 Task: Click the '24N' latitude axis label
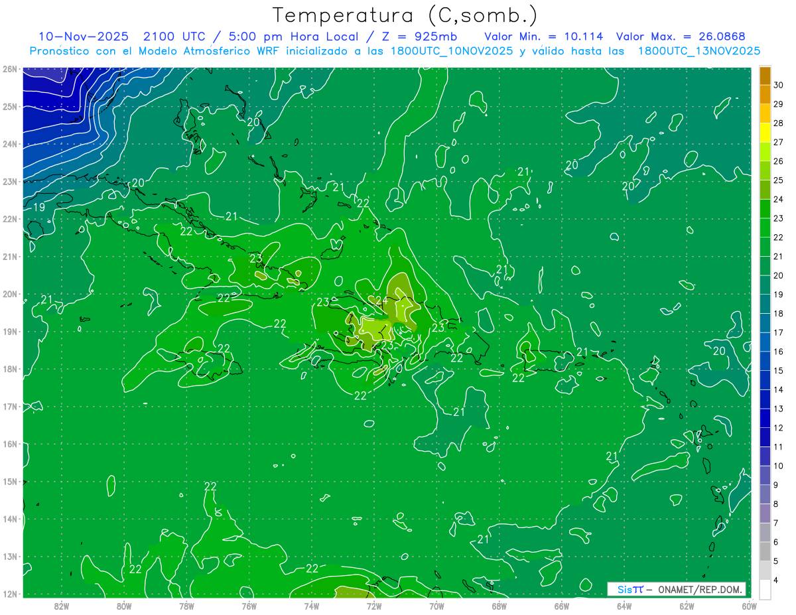(9, 144)
